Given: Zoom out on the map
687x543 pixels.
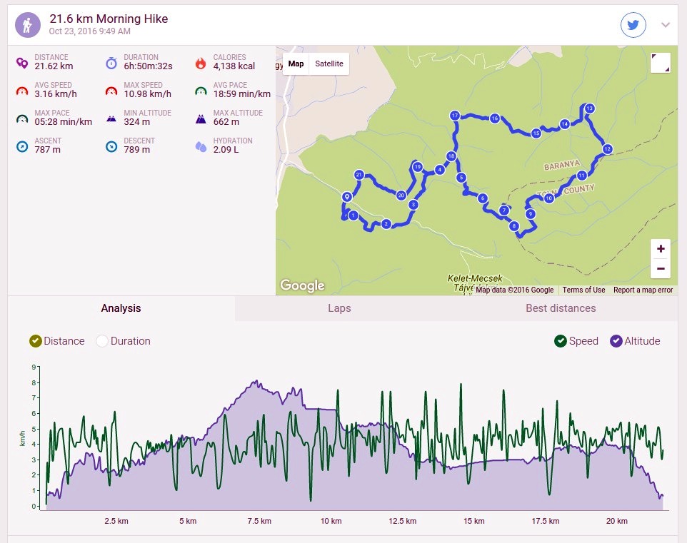Looking at the screenshot, I should 661,268.
